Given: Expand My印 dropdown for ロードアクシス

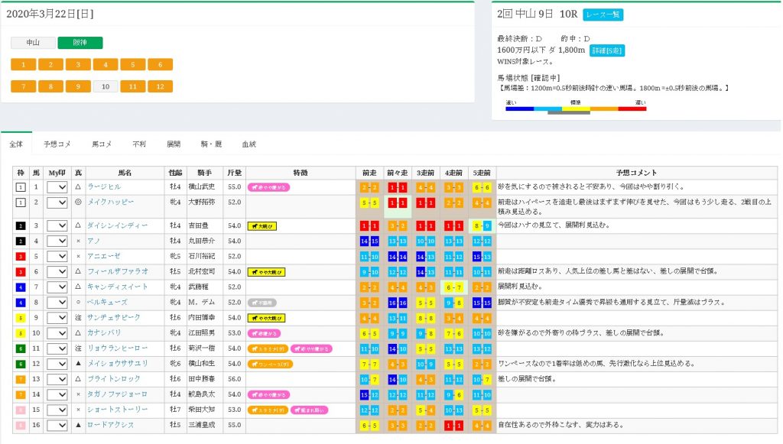Looking at the screenshot, I should click(x=57, y=425).
